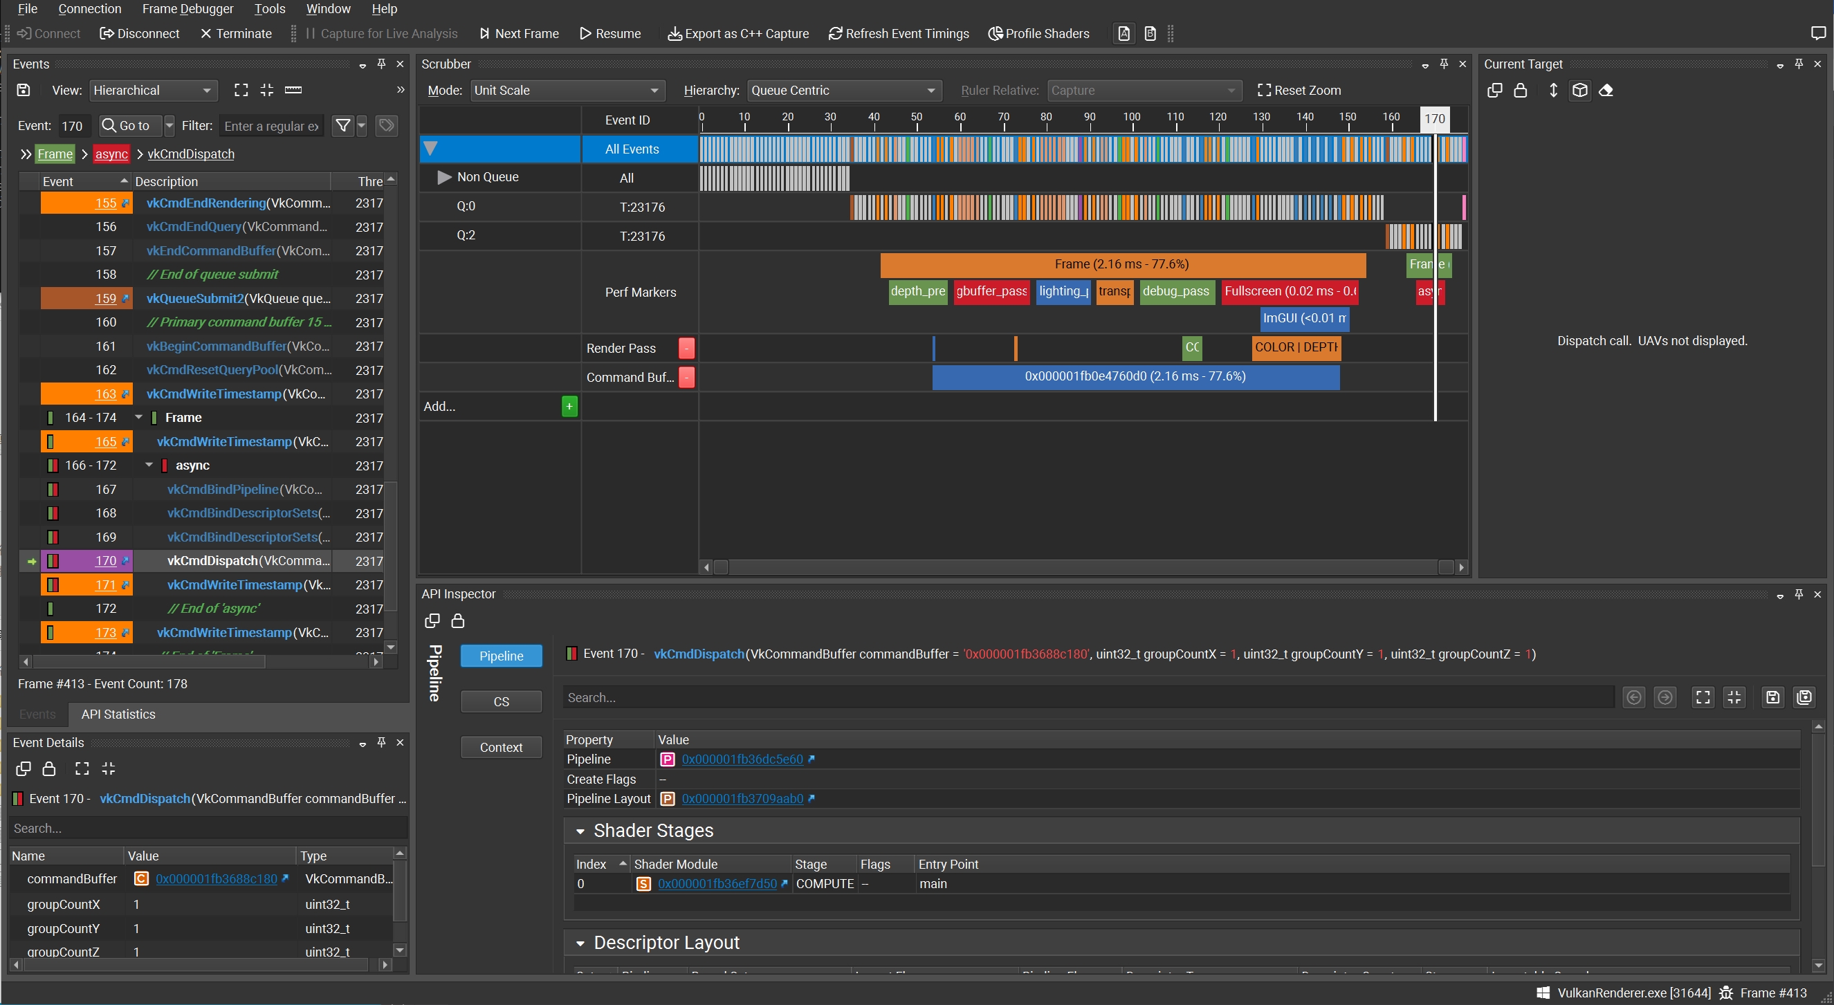Screen dimensions: 1834x1005
Task: Click the 3D cube icon in Current Target
Action: [x=1580, y=91]
